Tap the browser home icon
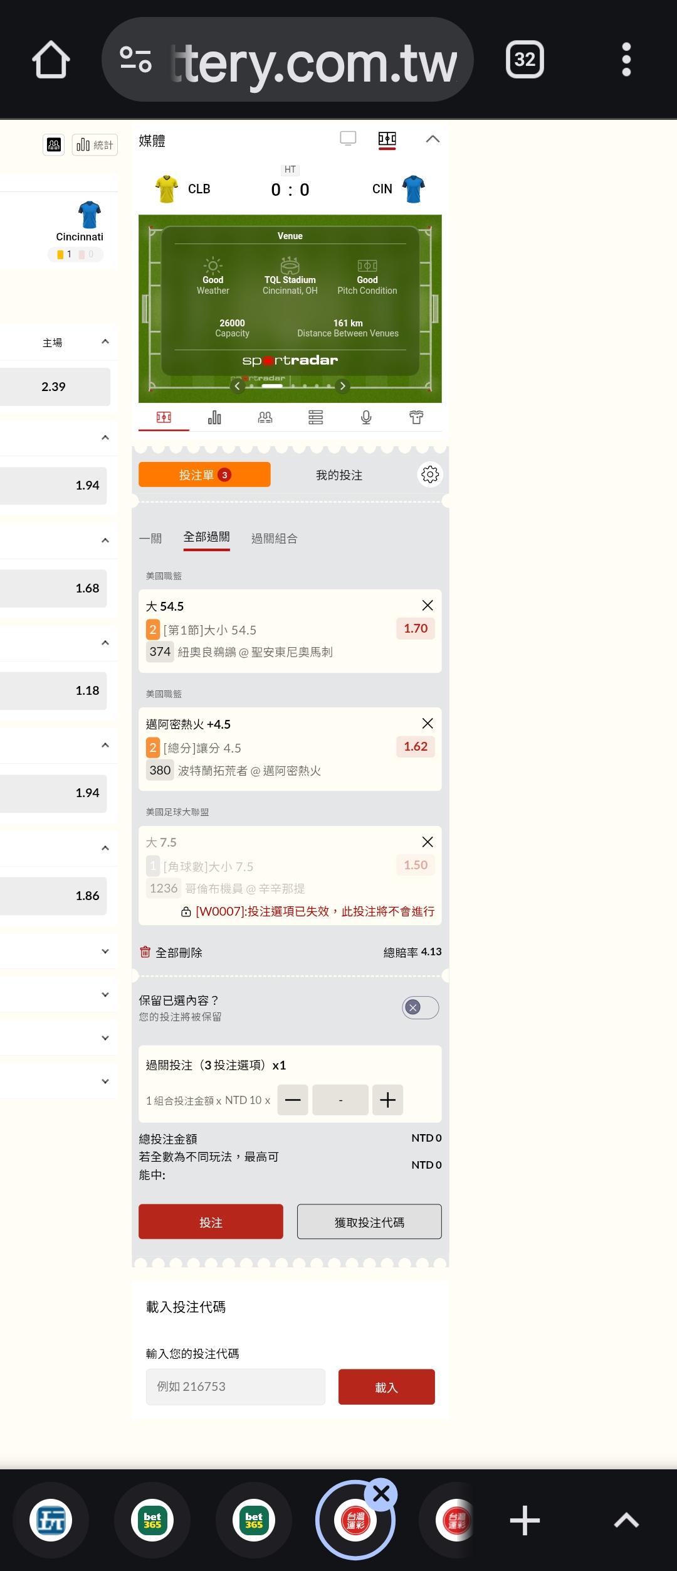This screenshot has height=1571, width=677. [51, 60]
